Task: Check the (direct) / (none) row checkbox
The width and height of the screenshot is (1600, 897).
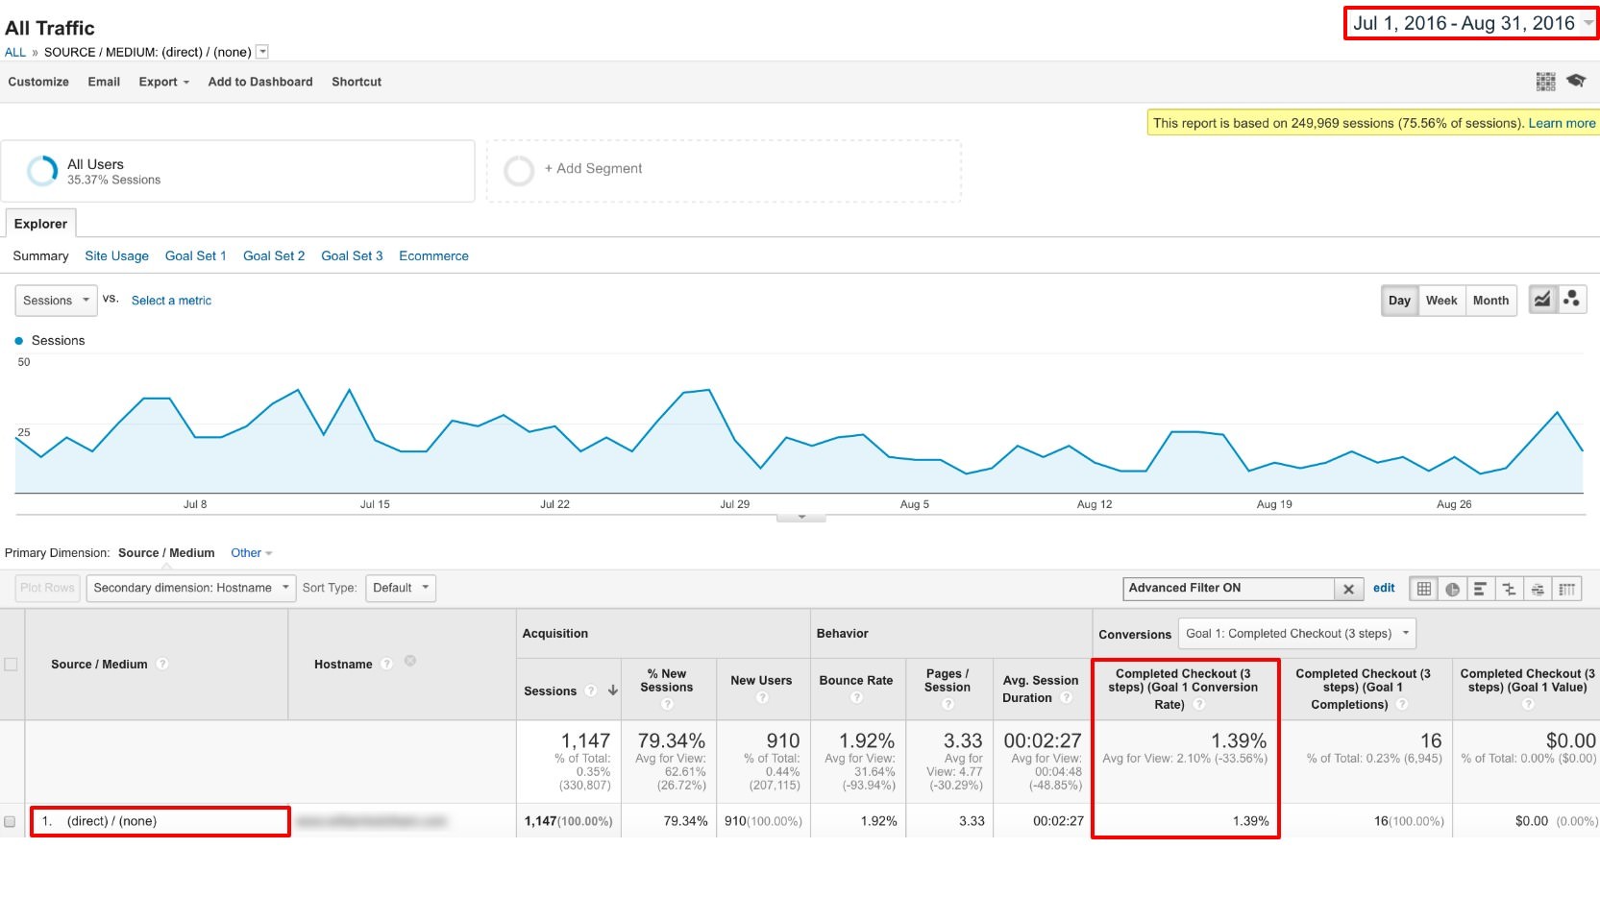Action: coord(12,821)
